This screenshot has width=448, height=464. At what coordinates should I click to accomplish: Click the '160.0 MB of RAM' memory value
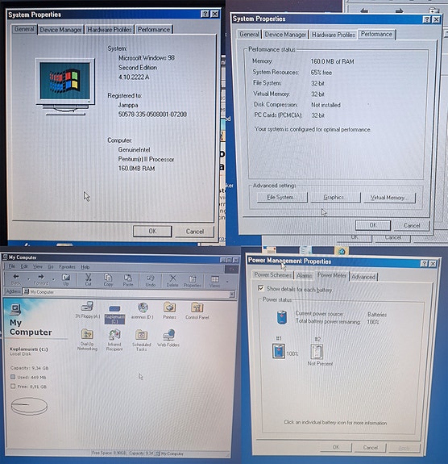(x=332, y=61)
